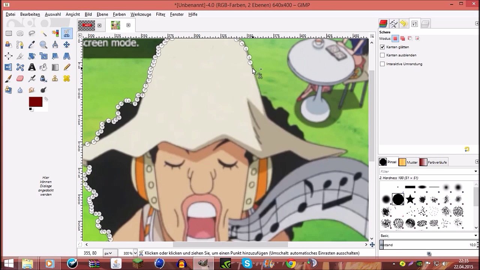Set selection mode to subtract

pyautogui.click(x=410, y=38)
